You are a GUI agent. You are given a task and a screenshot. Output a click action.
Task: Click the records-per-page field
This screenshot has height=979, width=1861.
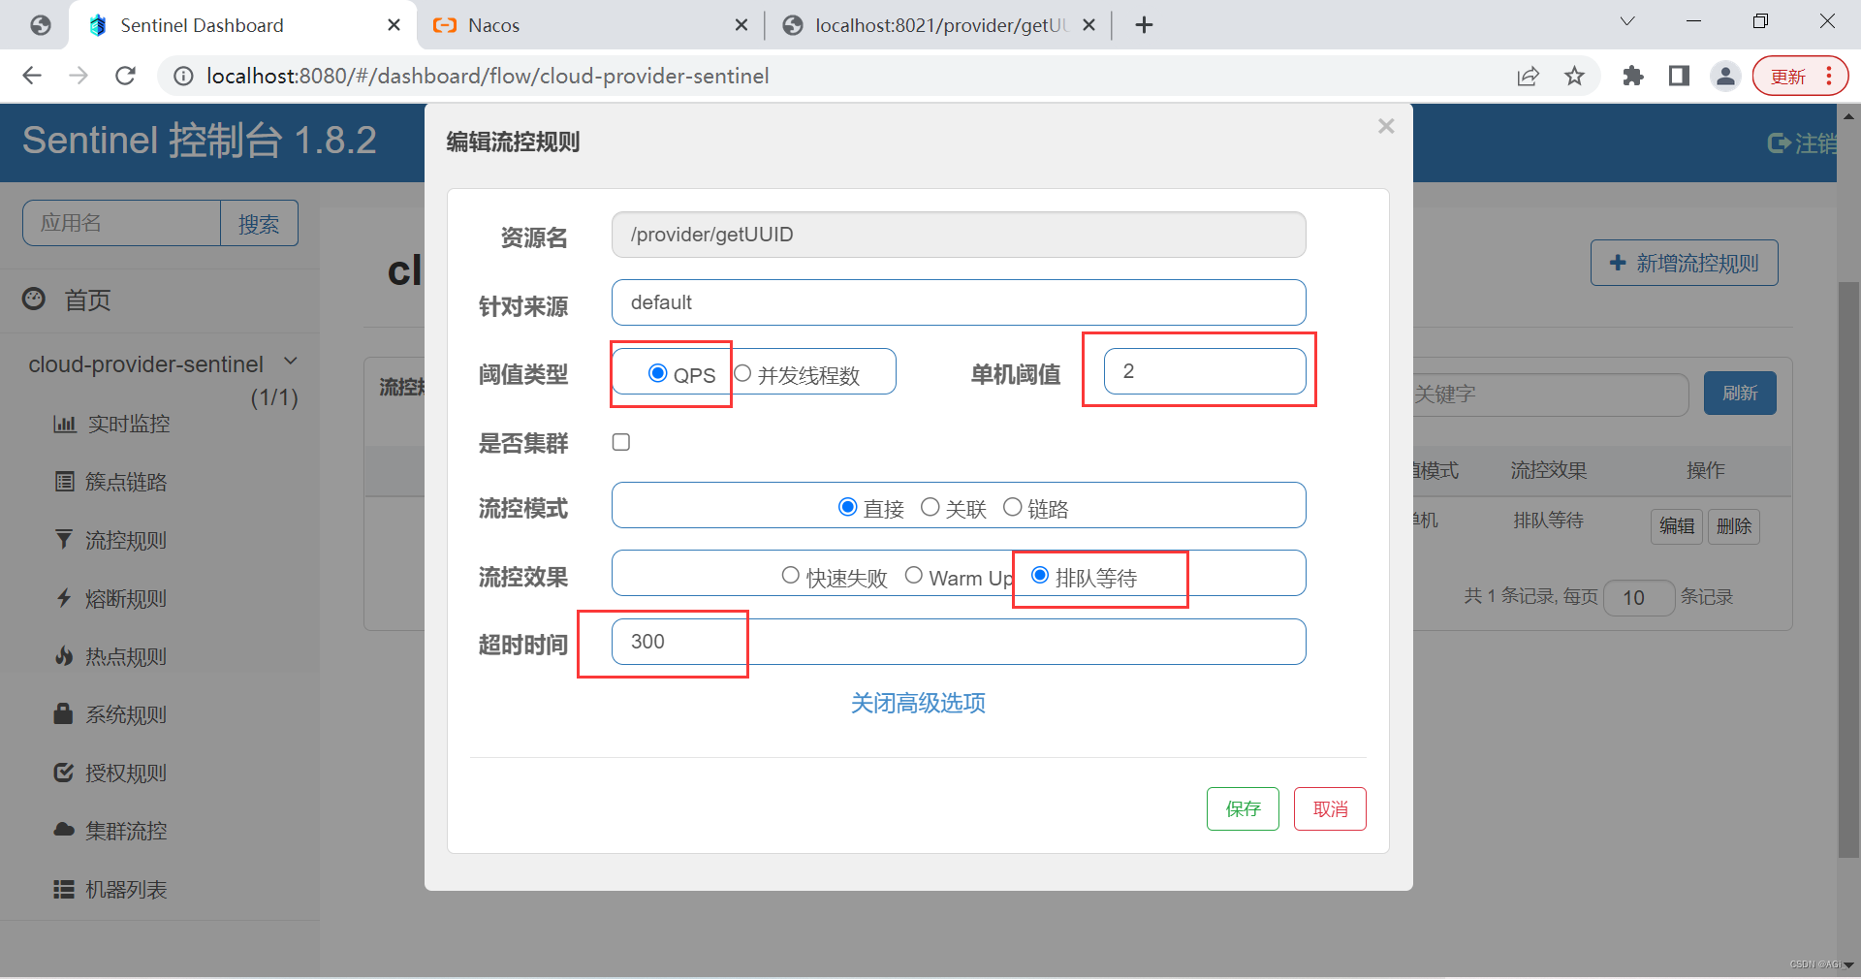[x=1639, y=597]
